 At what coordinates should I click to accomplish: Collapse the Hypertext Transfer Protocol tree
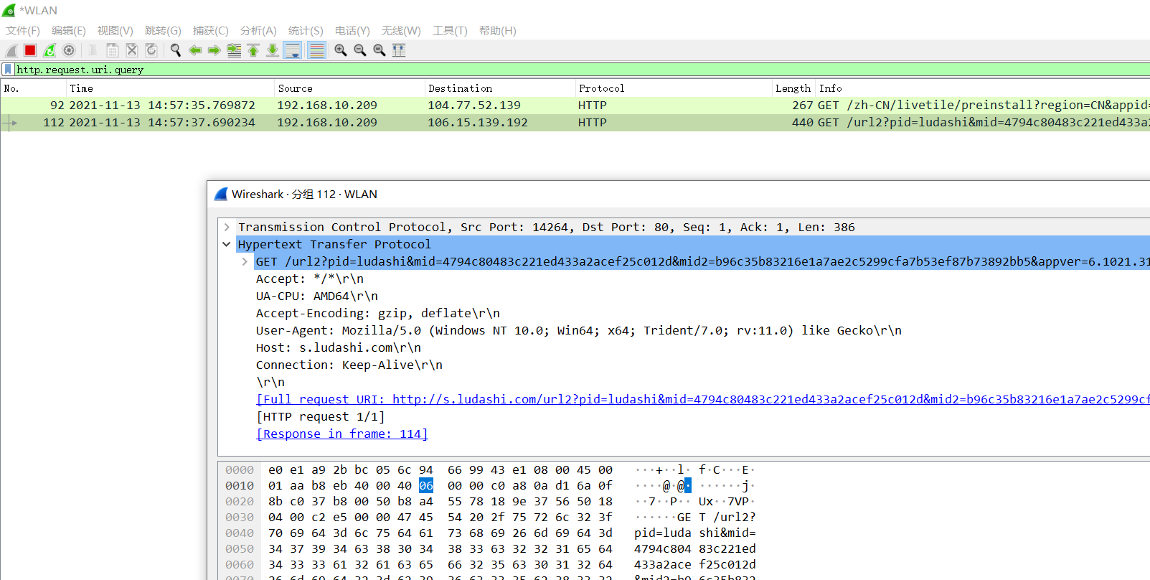click(227, 244)
